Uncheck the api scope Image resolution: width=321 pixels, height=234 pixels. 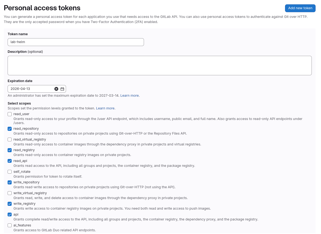coord(9,214)
